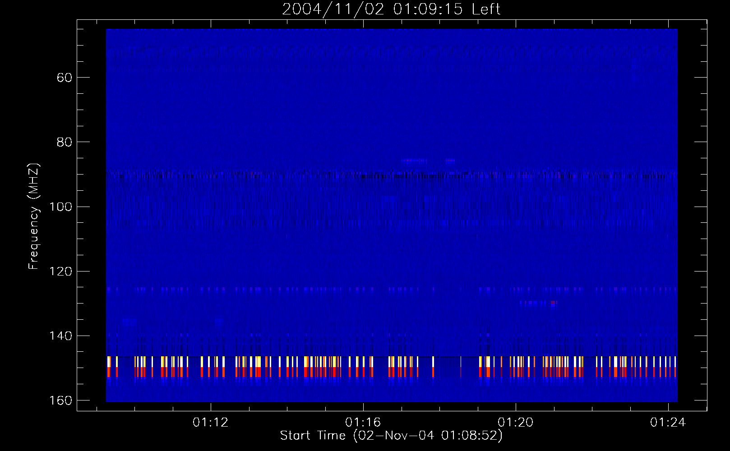Click the frequency tick label 60
Image resolution: width=730 pixels, height=451 pixels.
coord(65,78)
